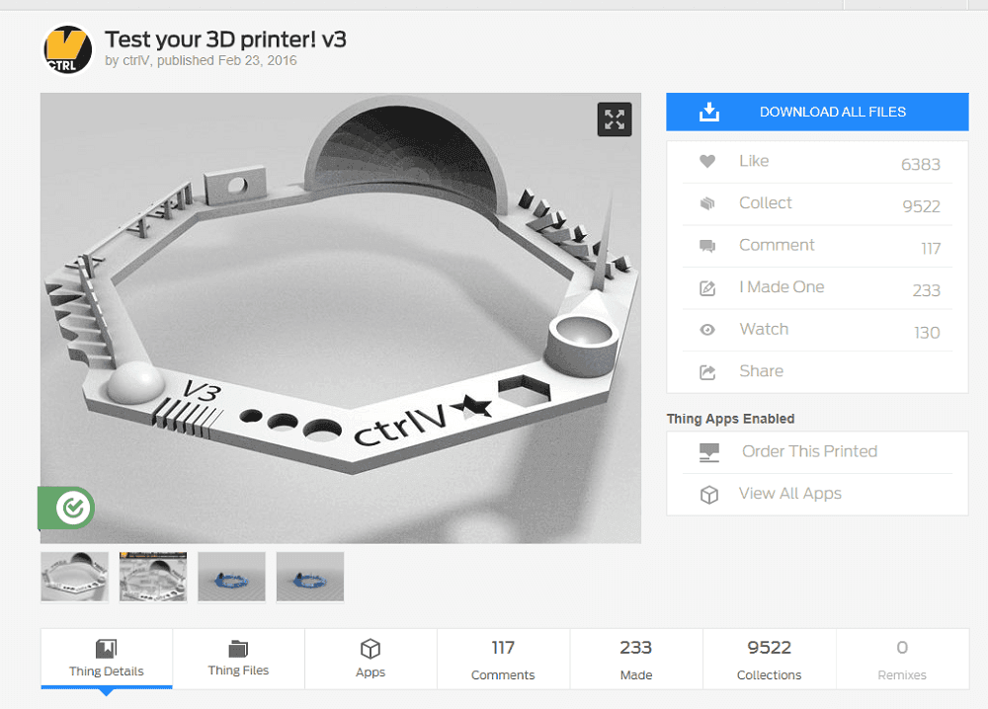Select the Order This Printed icon

point(707,451)
